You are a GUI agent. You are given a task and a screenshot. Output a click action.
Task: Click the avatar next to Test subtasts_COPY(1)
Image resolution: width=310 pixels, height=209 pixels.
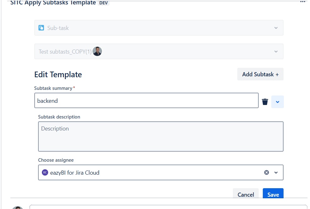97,51
